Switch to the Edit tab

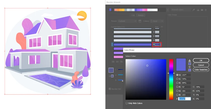(133, 15)
